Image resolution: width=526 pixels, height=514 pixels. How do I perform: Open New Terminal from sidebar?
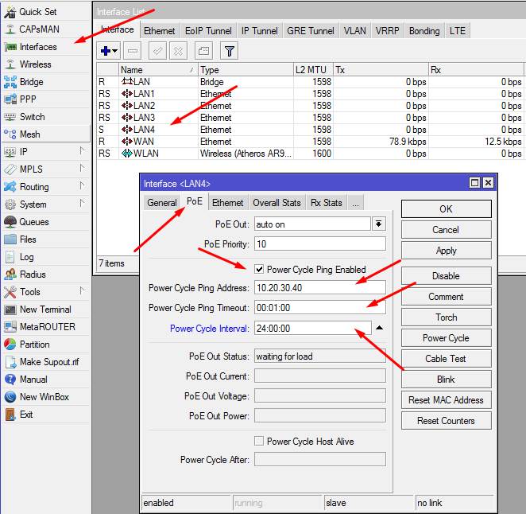[x=44, y=310]
